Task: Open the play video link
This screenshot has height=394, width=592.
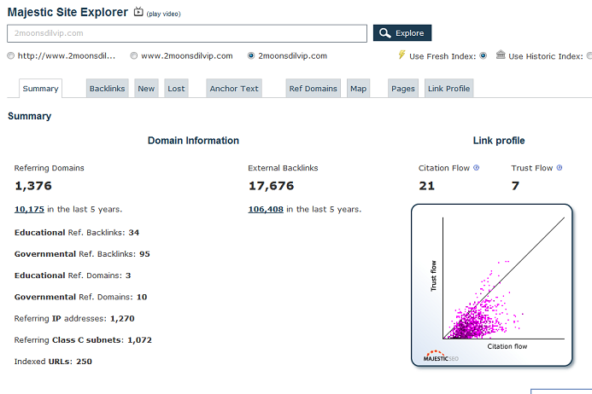Action: [x=163, y=14]
